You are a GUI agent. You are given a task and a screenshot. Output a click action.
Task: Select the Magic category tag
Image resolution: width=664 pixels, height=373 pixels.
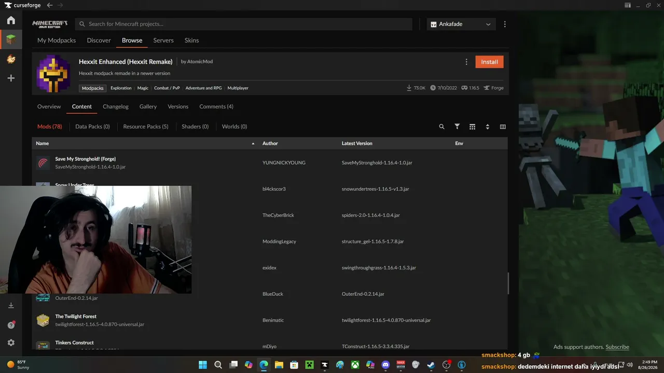[x=143, y=88]
